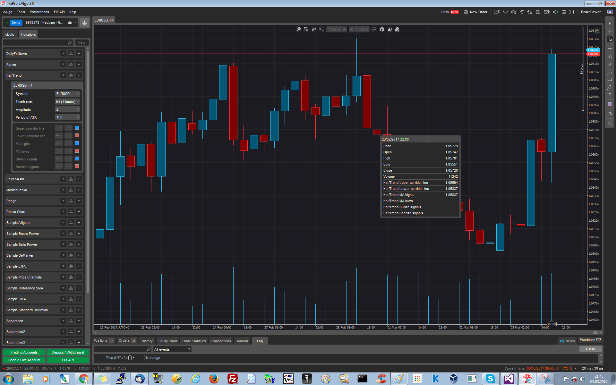616x385 pixels.
Task: Build the HalfTrend indicator
Action: pos(71,75)
